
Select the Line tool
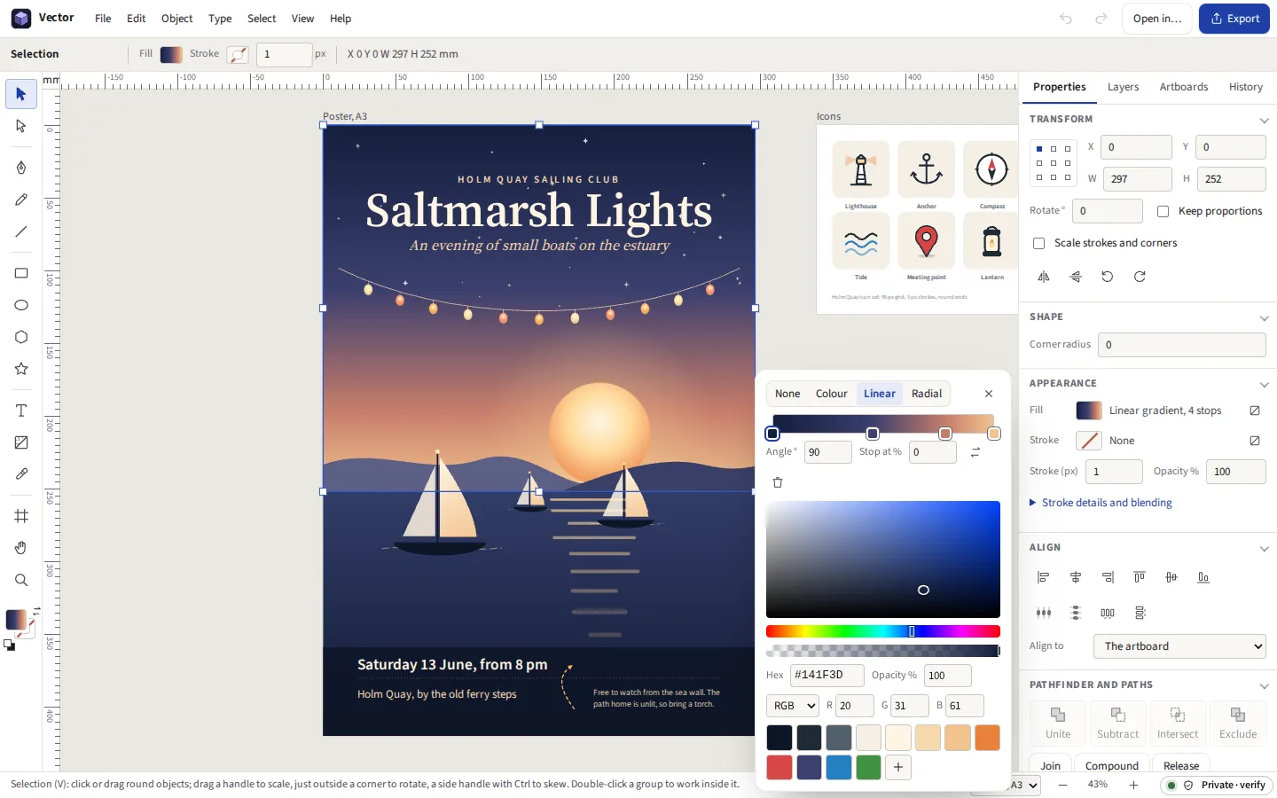[x=21, y=231]
